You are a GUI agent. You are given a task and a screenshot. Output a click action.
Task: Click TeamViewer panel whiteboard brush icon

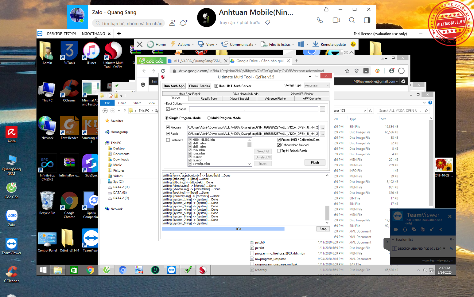point(431,229)
